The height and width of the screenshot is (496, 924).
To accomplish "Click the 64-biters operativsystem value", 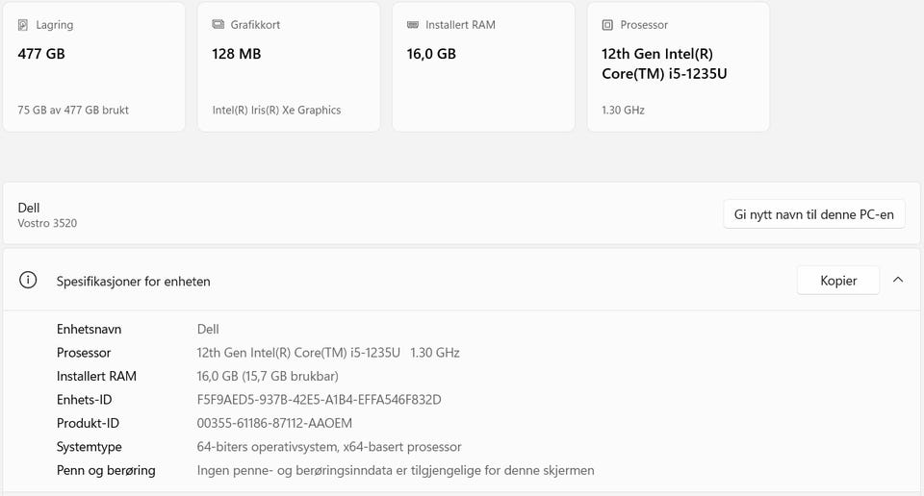I will 329,447.
